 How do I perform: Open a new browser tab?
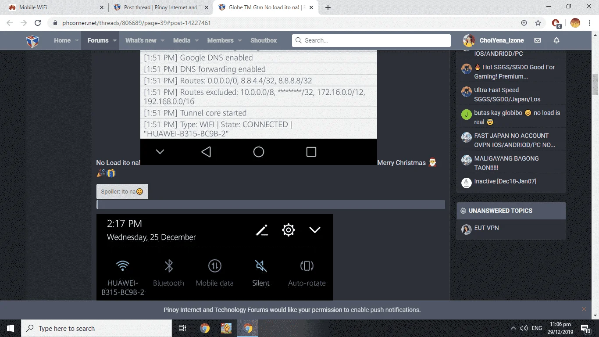click(328, 7)
